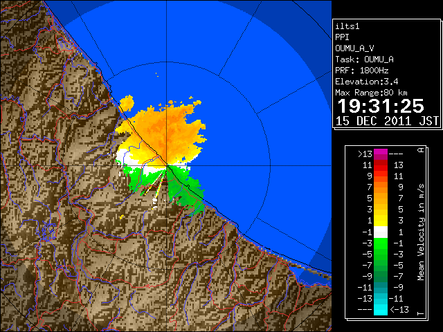Pick the teal legend swatch
Screen dimensions: 443x332
click(381, 288)
